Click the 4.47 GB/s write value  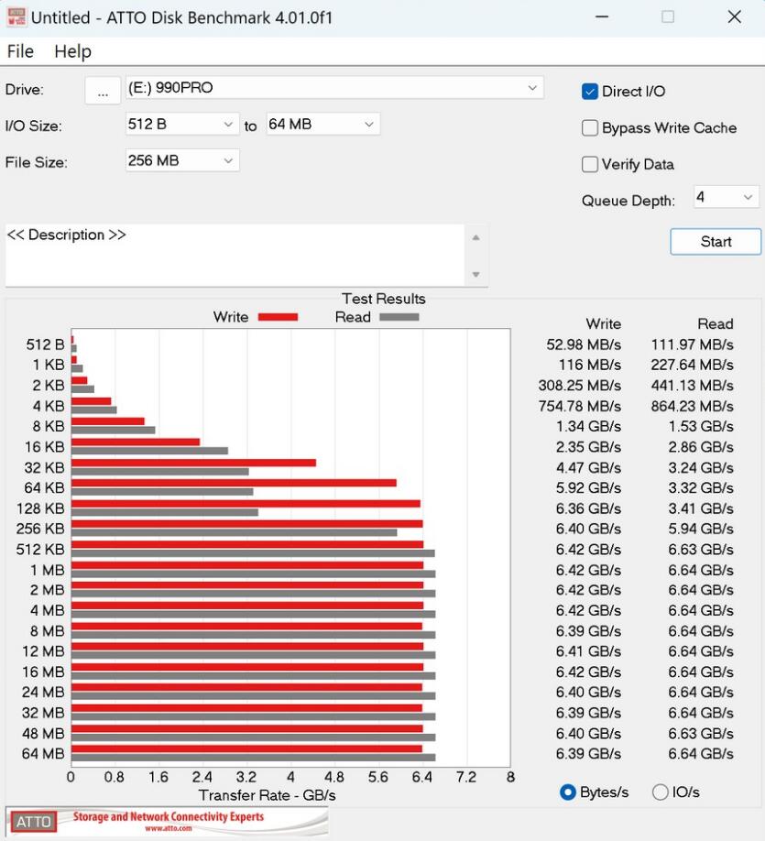[588, 468]
